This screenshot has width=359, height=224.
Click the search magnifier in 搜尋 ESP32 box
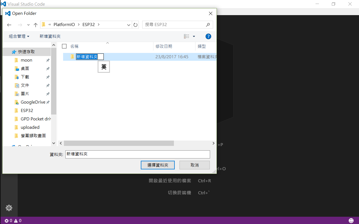[208, 25]
